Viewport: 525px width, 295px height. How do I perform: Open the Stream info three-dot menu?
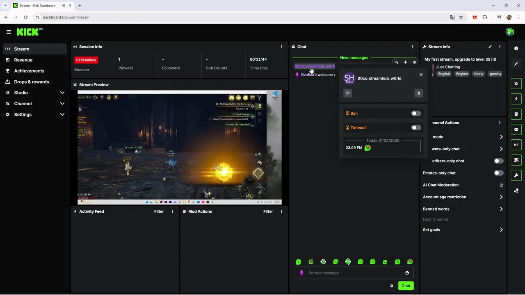click(500, 47)
